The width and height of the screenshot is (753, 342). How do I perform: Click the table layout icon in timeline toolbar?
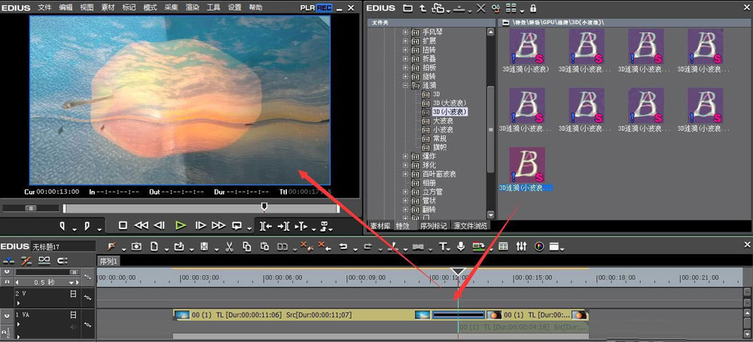pos(503,247)
